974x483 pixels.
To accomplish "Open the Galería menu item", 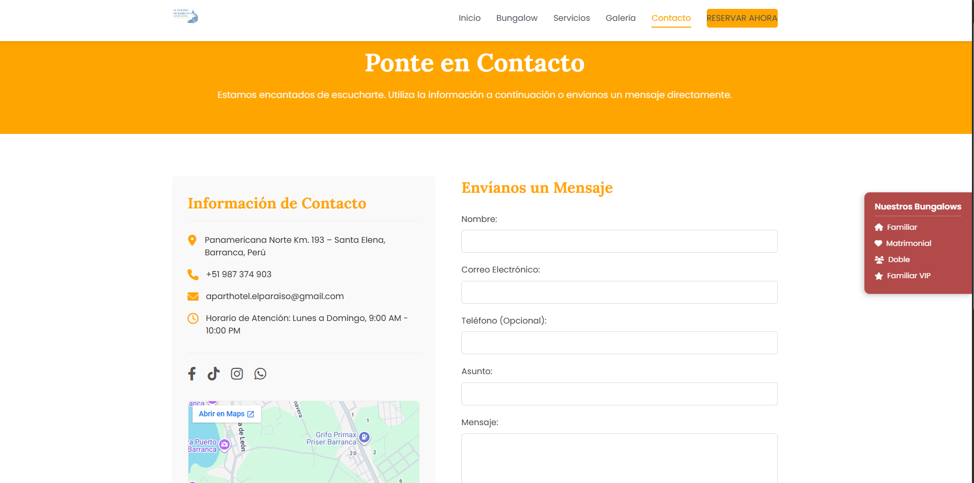I will (621, 18).
